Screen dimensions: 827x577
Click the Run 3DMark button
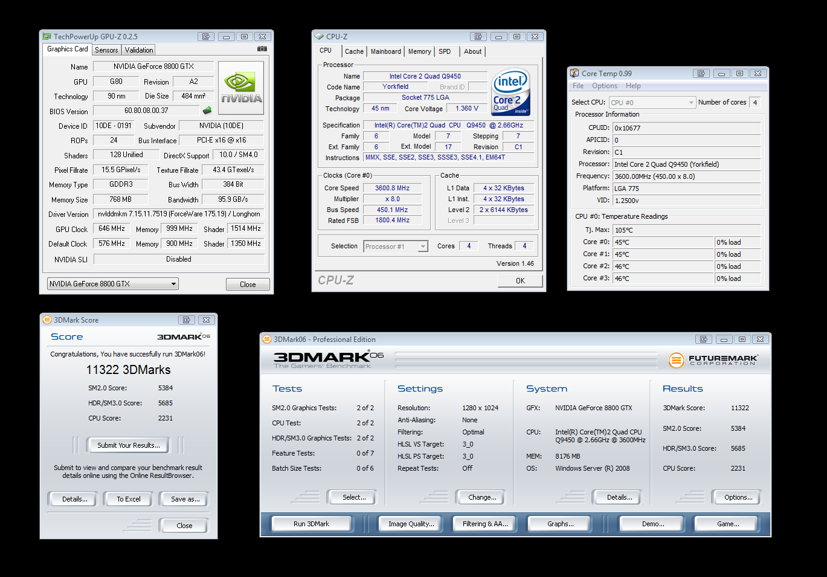point(311,524)
